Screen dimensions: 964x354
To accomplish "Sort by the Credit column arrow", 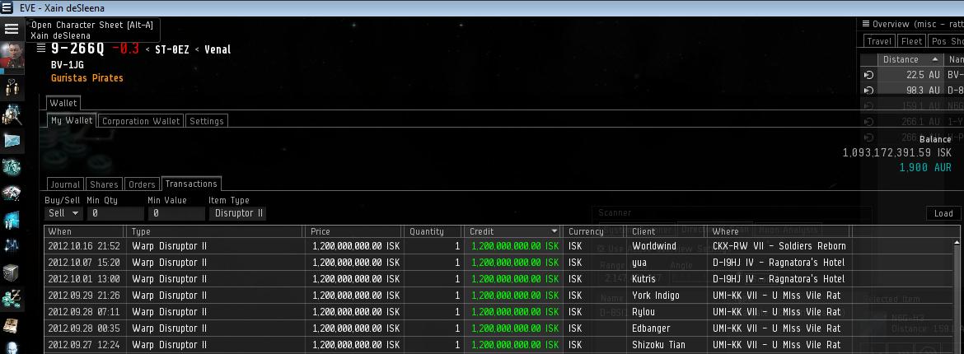I will coord(555,231).
